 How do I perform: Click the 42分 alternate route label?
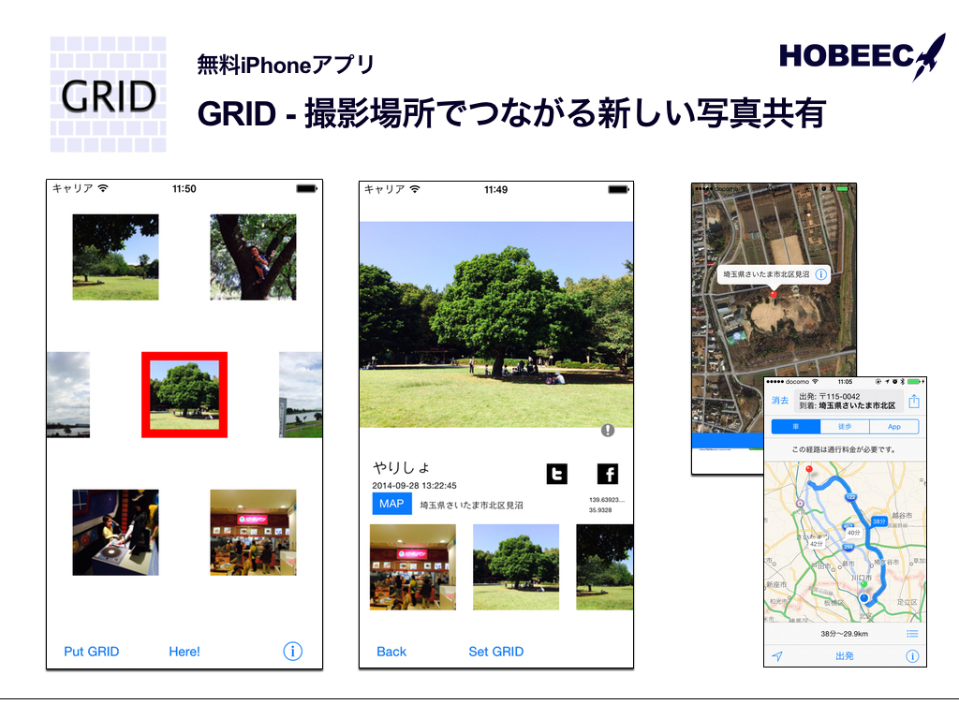817,544
